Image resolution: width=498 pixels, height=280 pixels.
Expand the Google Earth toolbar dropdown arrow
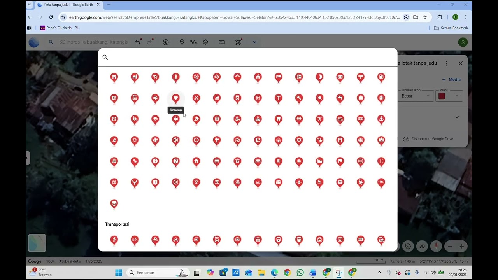coord(254,42)
